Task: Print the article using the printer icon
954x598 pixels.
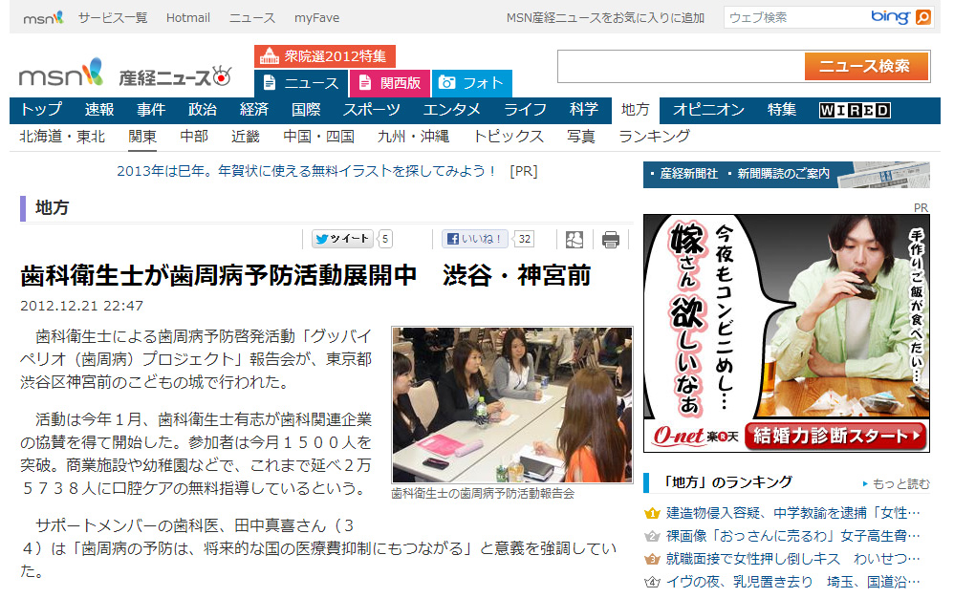Action: coord(611,240)
